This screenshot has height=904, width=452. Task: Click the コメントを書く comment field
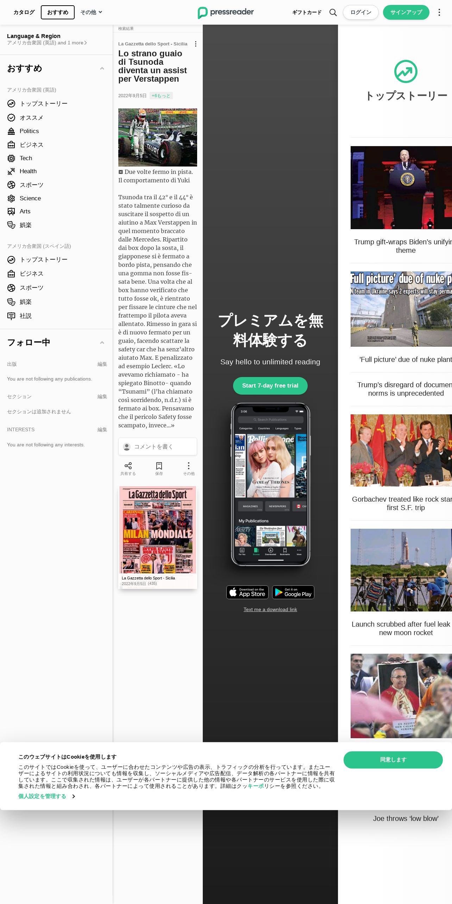(158, 446)
